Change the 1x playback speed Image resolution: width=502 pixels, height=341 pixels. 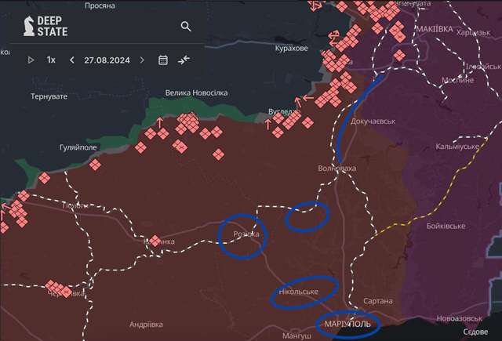[x=51, y=60]
